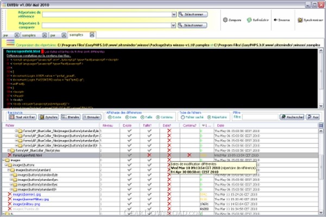Viewport: 326px width, 217px height.
Task: Click the red X before images/Thumbs.db
Action: (x=10, y=209)
